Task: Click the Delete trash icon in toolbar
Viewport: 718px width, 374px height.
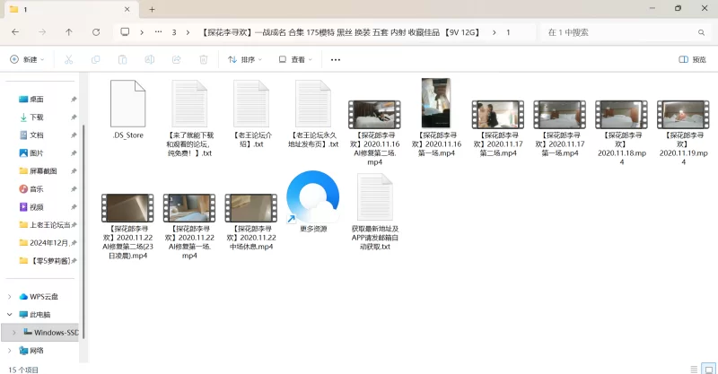Action: pos(204,60)
